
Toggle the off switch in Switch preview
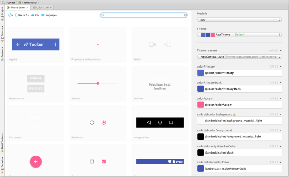click(x=153, y=44)
